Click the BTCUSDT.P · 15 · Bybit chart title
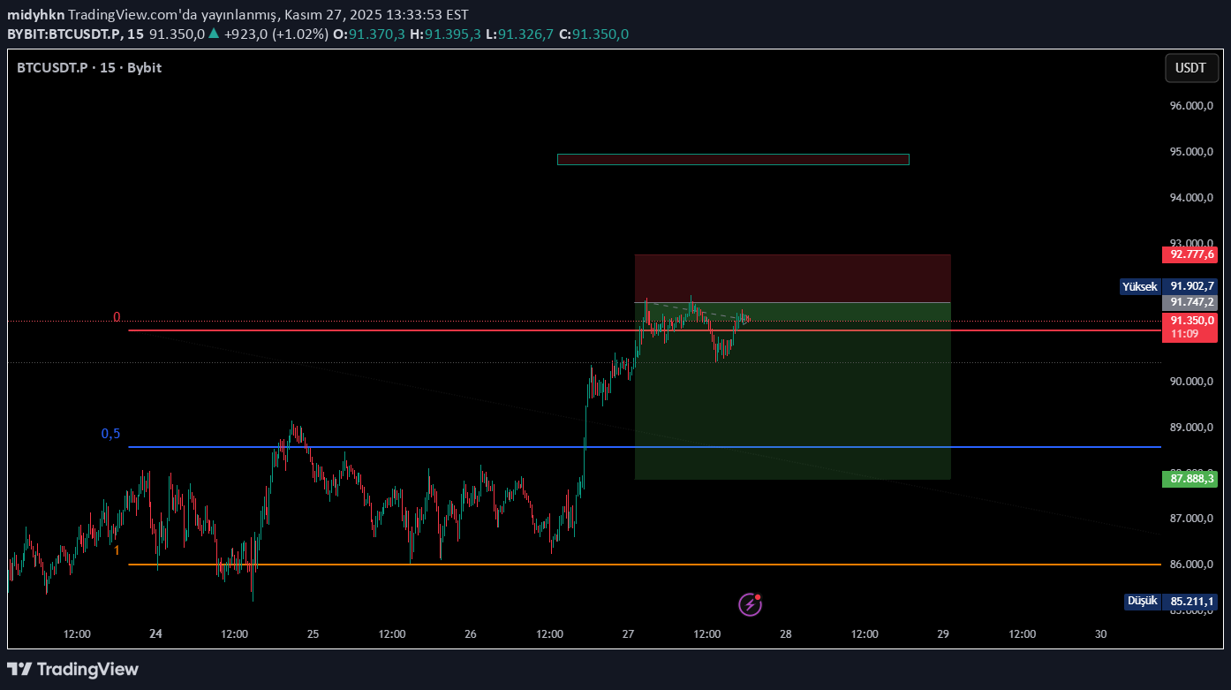Screen dimensions: 1231x690 [89, 68]
